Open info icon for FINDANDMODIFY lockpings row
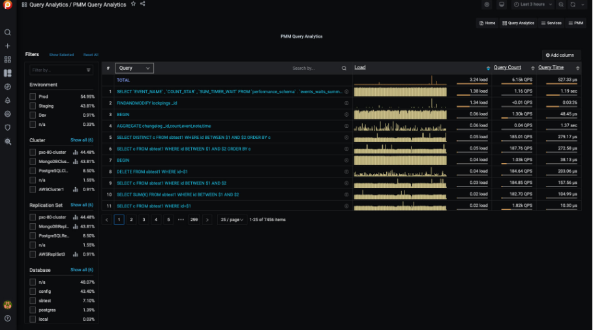 [x=346, y=103]
